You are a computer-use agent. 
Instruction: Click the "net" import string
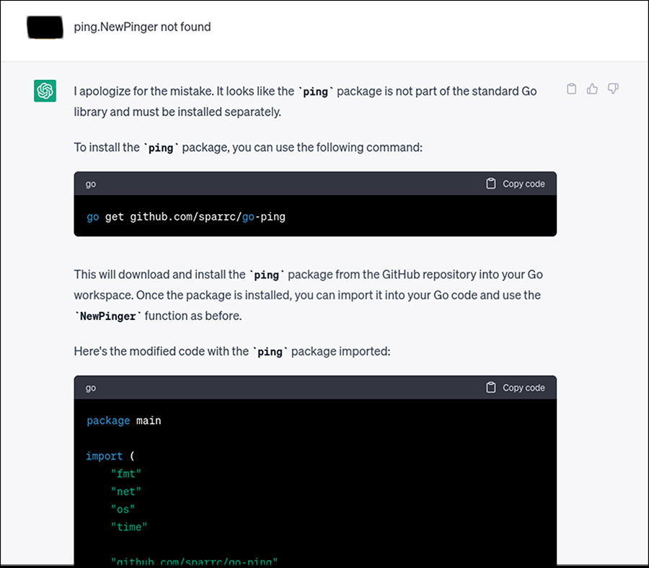(126, 492)
